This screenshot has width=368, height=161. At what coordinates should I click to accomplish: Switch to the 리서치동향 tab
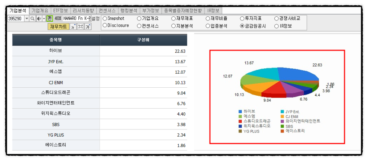click(83, 11)
